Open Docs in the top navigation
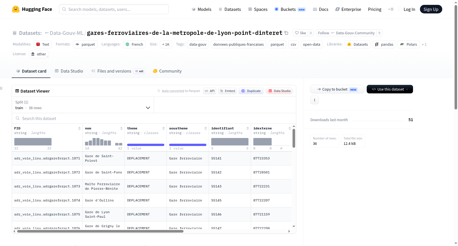 (x=321, y=9)
